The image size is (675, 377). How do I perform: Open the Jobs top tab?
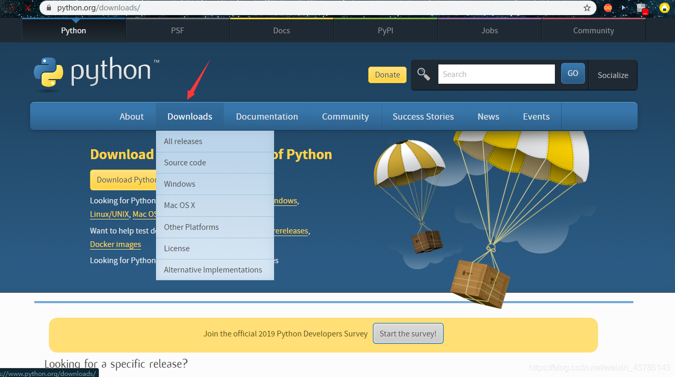pos(490,31)
